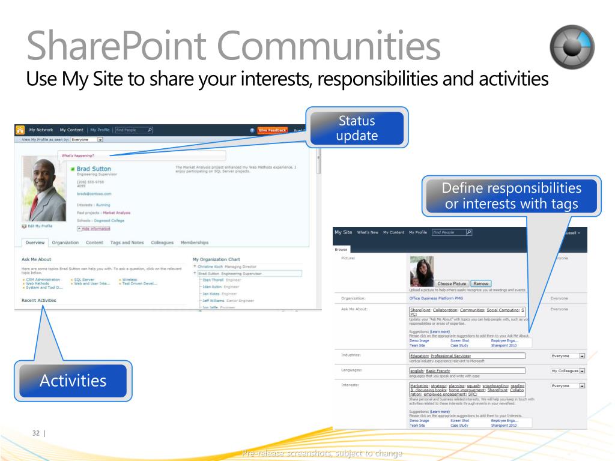Switch to the Content tab
The width and height of the screenshot is (615, 461).
[94, 243]
